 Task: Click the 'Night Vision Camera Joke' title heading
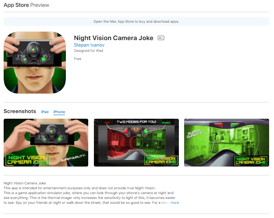coord(113,38)
